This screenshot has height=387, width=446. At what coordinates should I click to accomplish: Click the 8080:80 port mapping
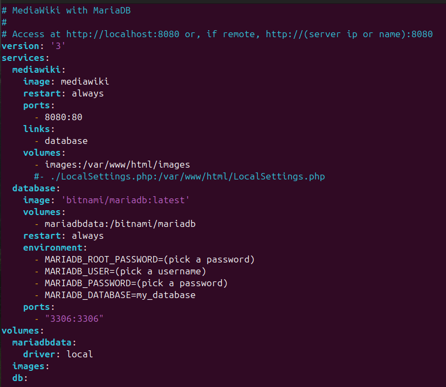tap(63, 117)
